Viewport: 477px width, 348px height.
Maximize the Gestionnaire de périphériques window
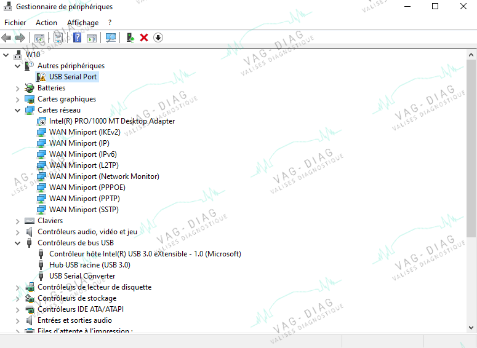[x=435, y=6]
